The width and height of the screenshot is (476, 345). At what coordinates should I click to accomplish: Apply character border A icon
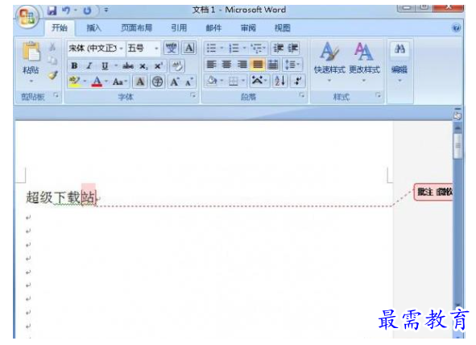click(x=188, y=48)
